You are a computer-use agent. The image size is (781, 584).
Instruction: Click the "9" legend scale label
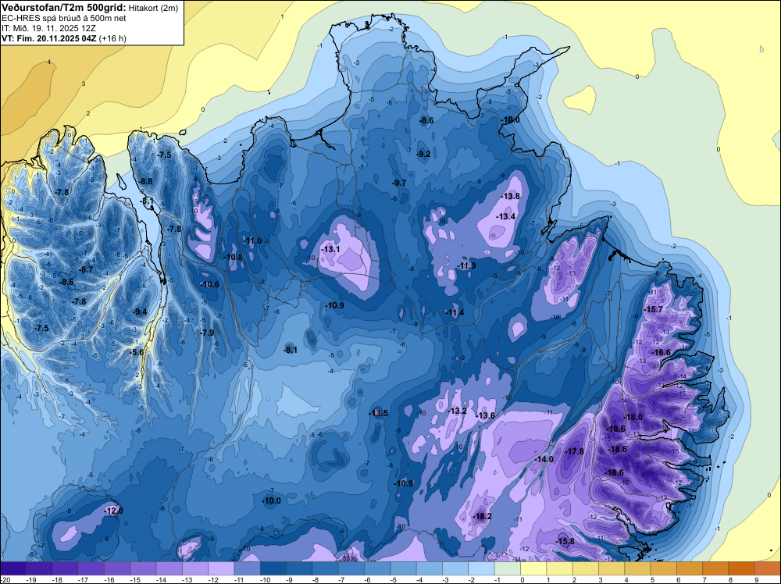click(x=756, y=580)
